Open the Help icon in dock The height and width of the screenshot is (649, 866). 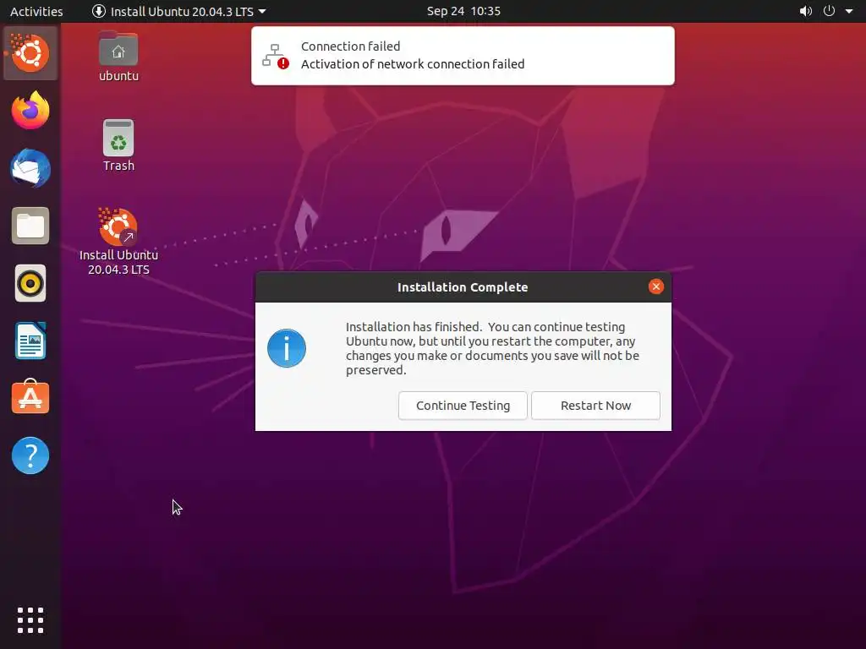pos(30,455)
